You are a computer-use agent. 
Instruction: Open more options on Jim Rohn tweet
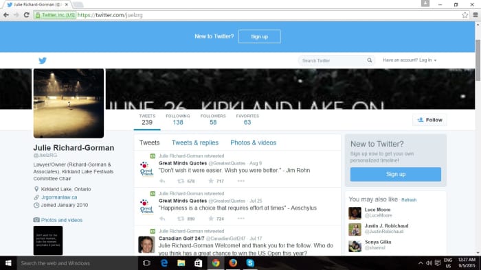[240, 181]
